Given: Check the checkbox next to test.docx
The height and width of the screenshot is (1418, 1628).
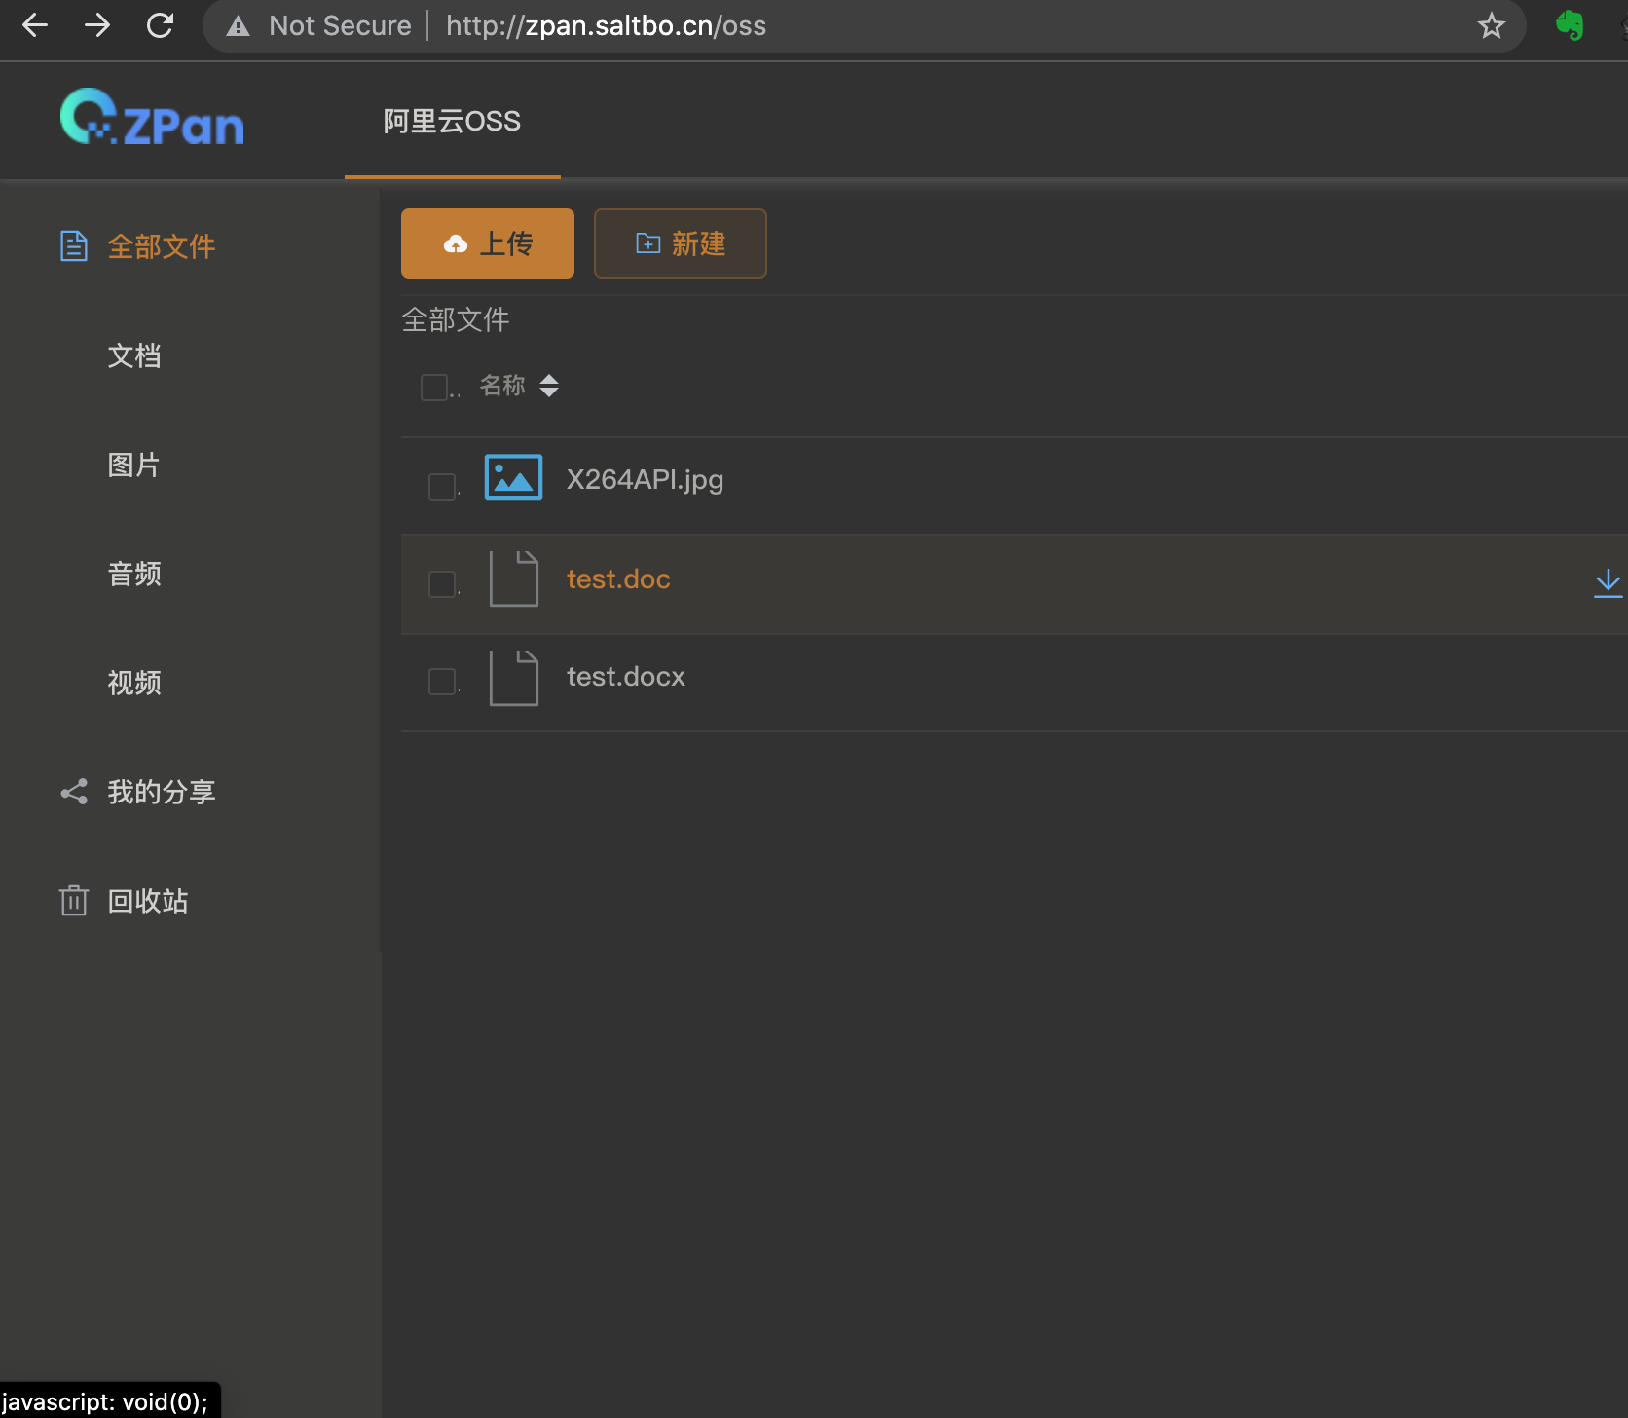Looking at the screenshot, I should [x=440, y=682].
